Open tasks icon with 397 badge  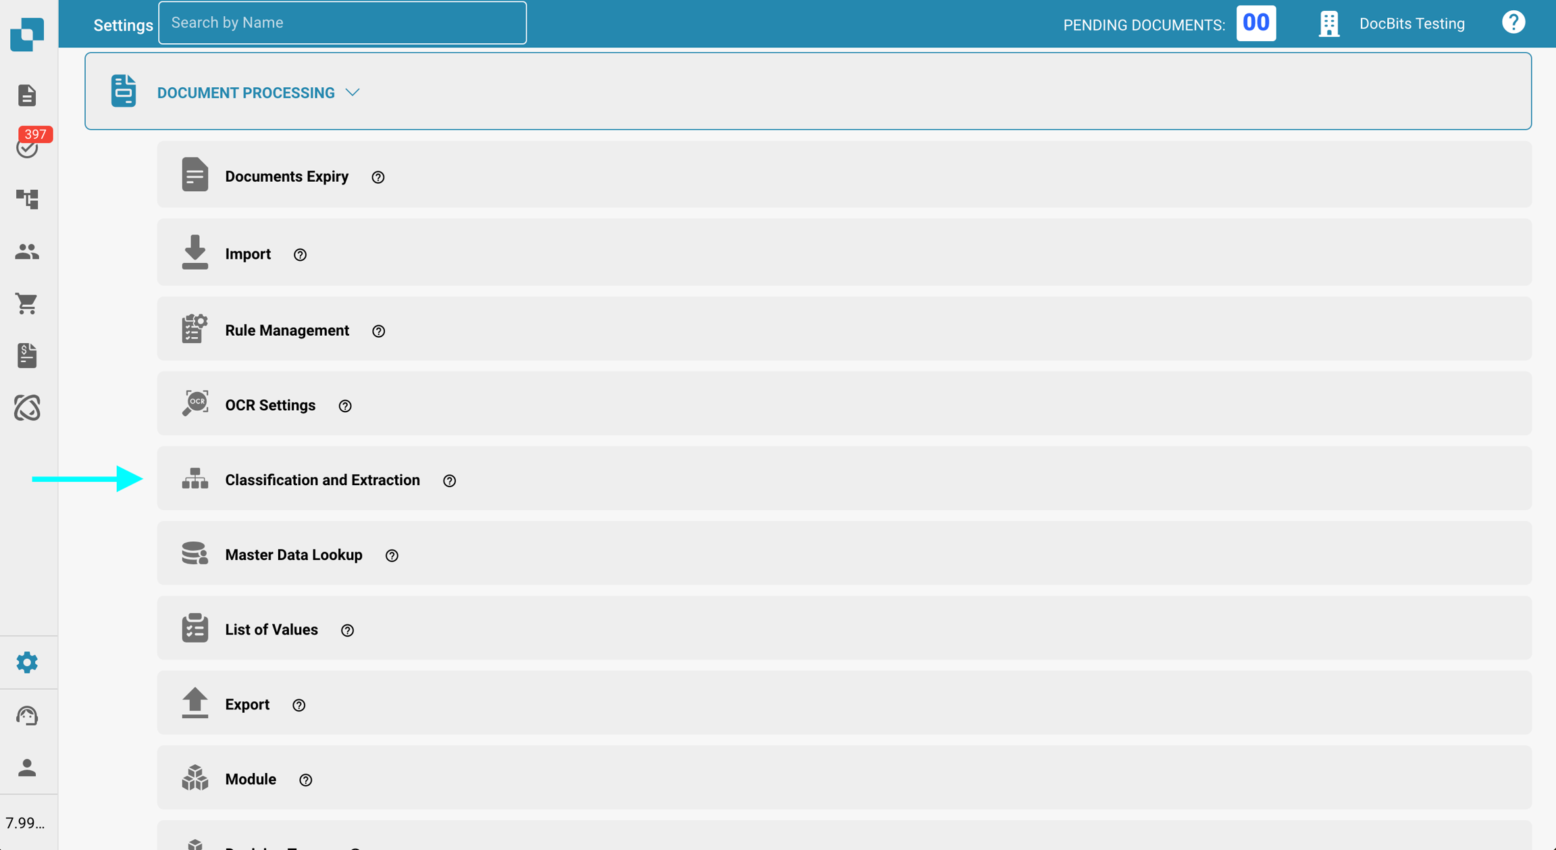point(28,147)
